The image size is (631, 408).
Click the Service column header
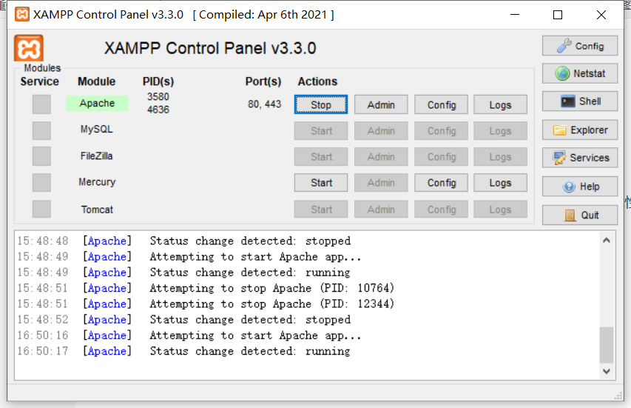[x=39, y=81]
